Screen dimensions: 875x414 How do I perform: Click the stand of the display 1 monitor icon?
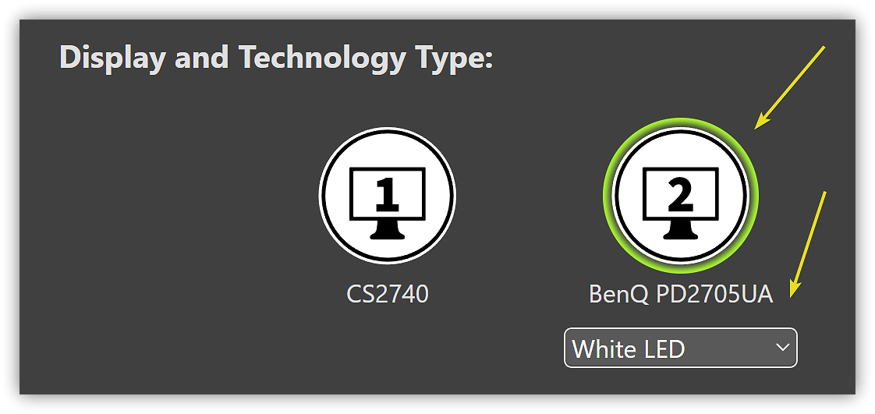[x=388, y=229]
